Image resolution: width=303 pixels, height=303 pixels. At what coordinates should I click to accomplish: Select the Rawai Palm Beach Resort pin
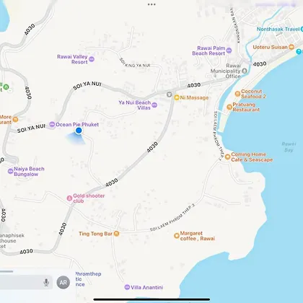[229, 50]
